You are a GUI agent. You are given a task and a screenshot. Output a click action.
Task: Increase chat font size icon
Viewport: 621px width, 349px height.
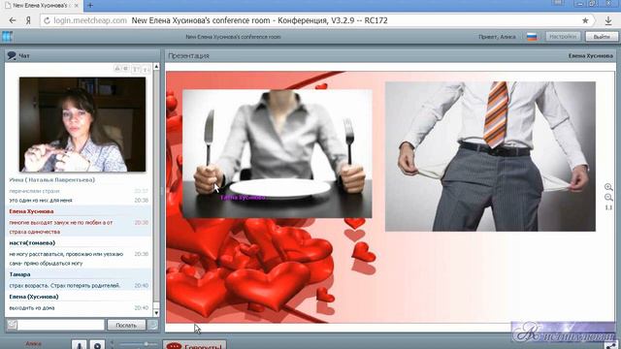(136, 69)
